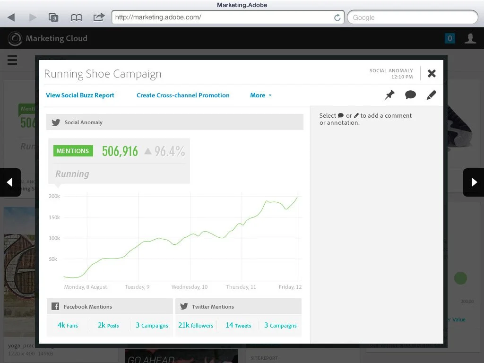Open View Social Buzz Report
The width and height of the screenshot is (484, 363).
coord(80,95)
